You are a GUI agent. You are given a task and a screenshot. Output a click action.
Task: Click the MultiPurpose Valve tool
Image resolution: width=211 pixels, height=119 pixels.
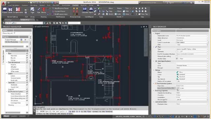click(60, 14)
